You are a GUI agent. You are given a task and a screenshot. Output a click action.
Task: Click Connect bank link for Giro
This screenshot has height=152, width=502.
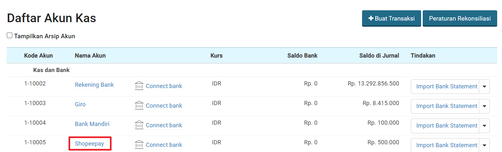[x=164, y=106]
